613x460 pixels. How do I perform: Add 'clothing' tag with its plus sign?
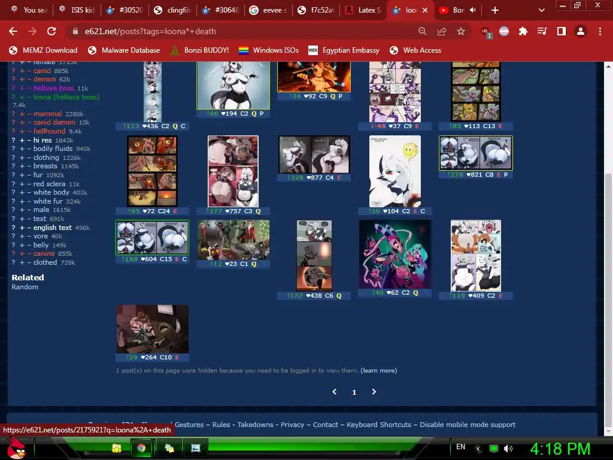pyautogui.click(x=22, y=158)
